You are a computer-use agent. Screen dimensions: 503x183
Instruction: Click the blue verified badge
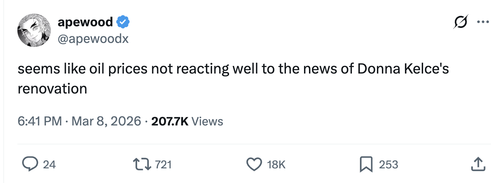tap(123, 22)
